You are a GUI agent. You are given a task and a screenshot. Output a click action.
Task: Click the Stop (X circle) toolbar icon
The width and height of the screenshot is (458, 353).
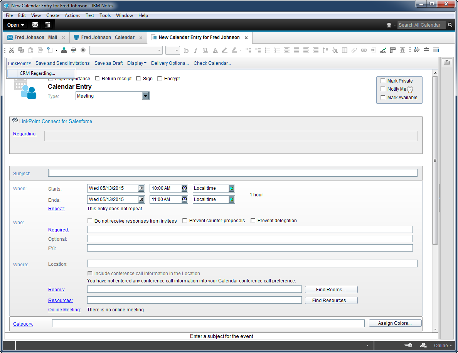(x=83, y=50)
